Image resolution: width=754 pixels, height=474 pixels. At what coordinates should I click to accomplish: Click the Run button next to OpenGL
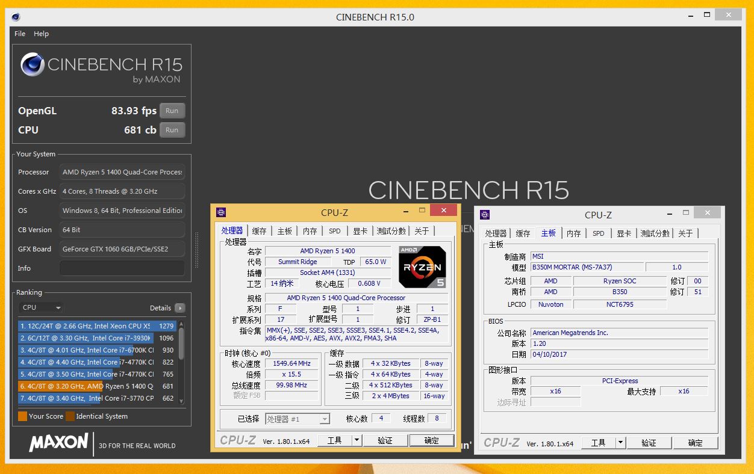(172, 111)
